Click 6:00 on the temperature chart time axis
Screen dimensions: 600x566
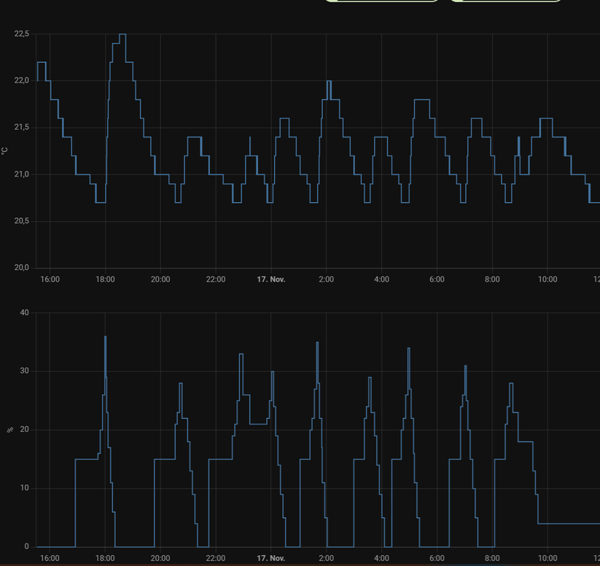[x=437, y=279]
